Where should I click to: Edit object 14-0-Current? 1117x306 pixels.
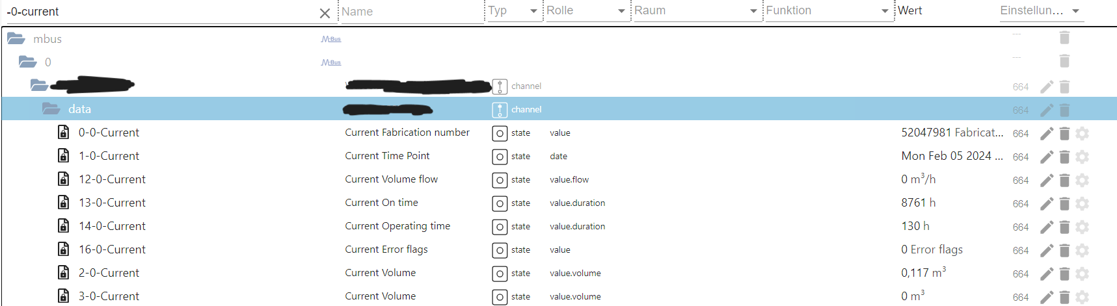tap(1047, 227)
